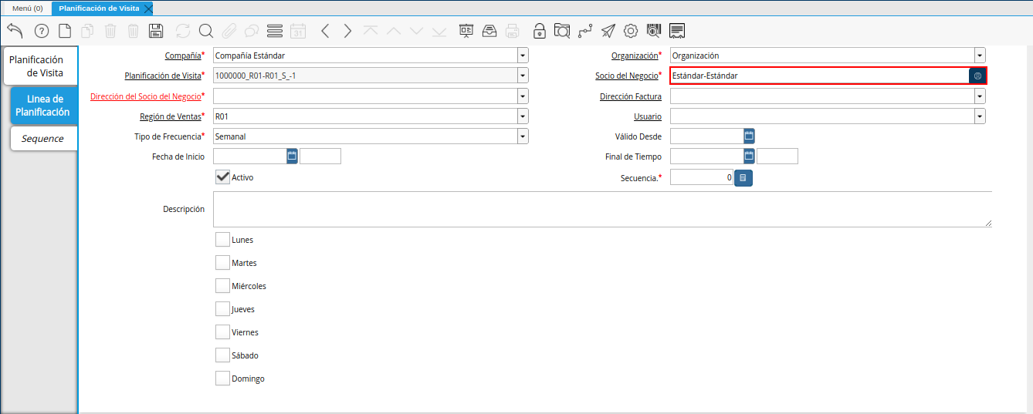Open the find record magnifier icon
This screenshot has height=414, width=1033.
tap(206, 31)
